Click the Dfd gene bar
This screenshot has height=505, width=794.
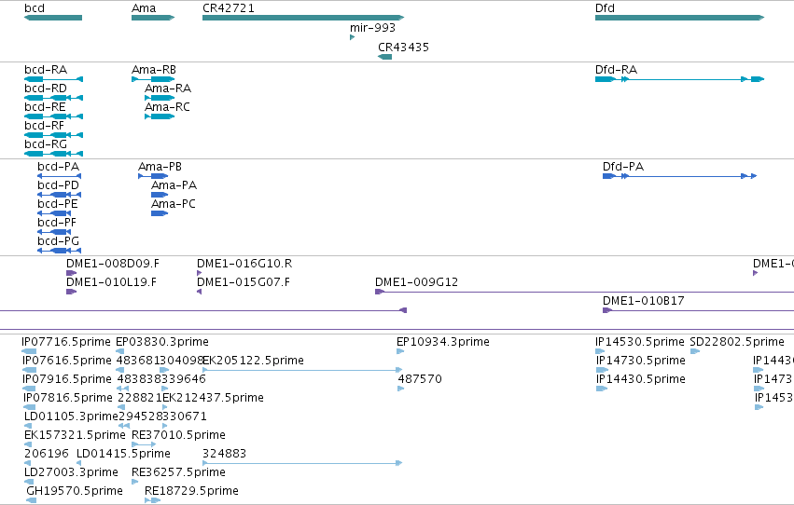pos(679,18)
